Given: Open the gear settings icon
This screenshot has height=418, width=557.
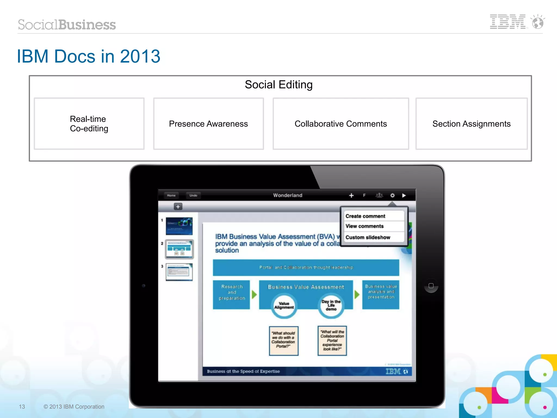Looking at the screenshot, I should 392,195.
